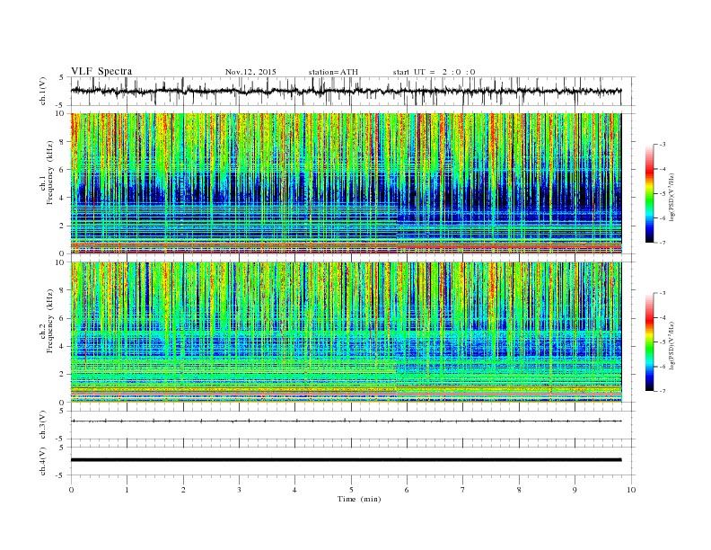Click the ch.1 "Frequency (kHz)" axis label
This screenshot has height=550, width=711.
coord(49,173)
